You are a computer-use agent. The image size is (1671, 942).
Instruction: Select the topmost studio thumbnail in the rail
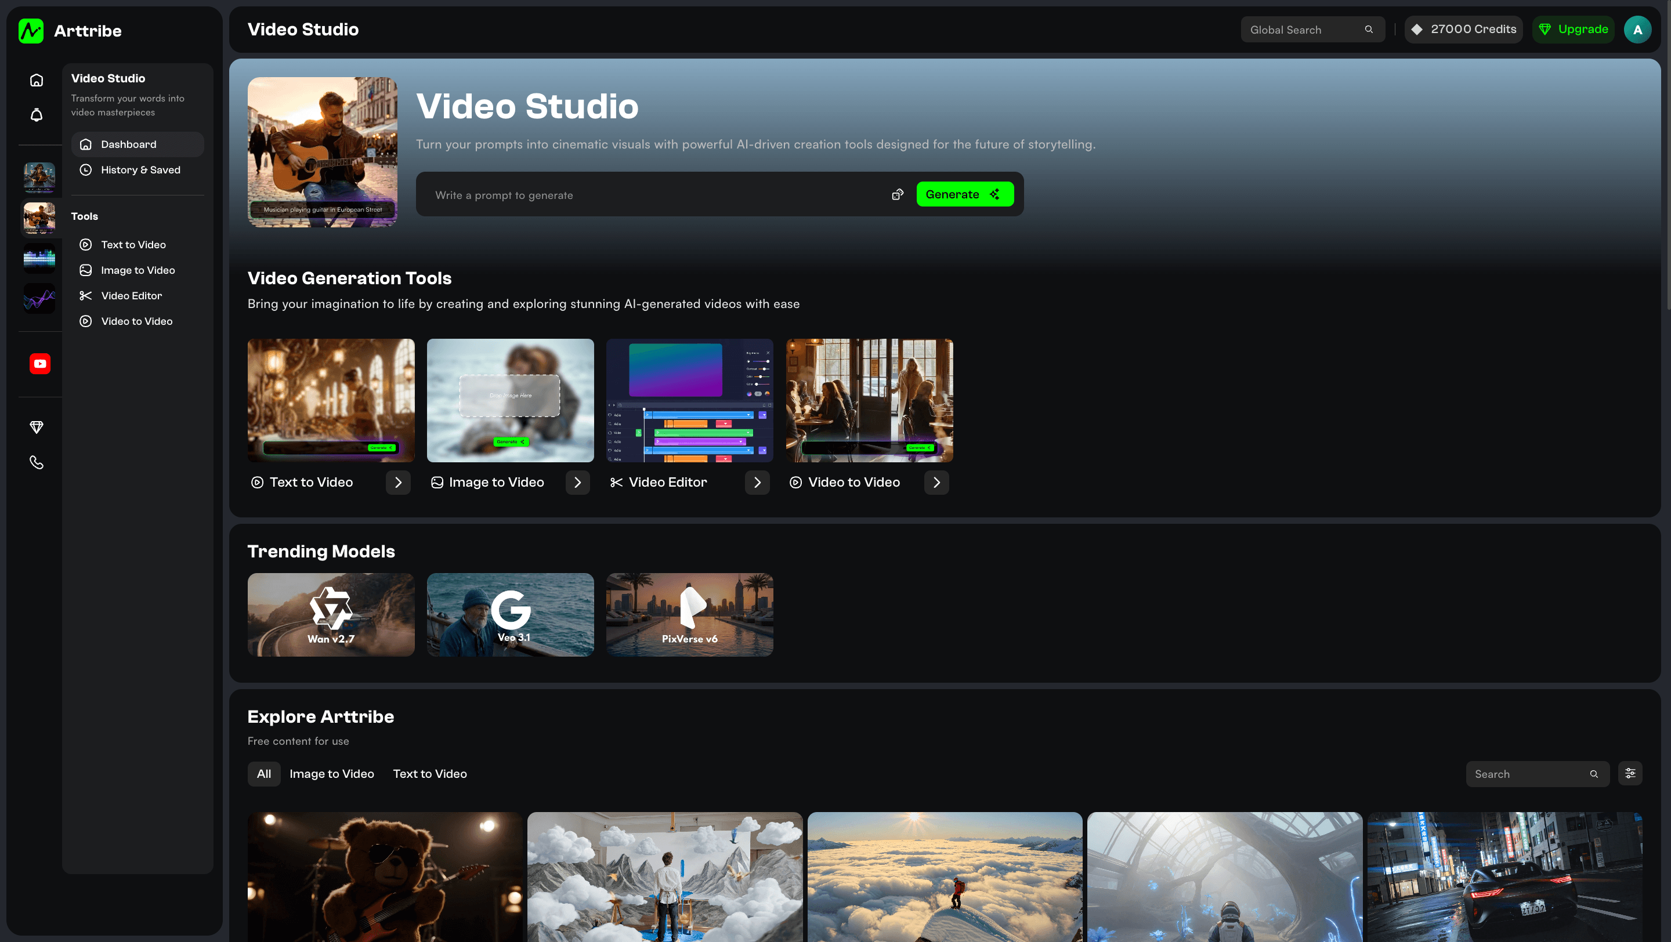pyautogui.click(x=39, y=177)
